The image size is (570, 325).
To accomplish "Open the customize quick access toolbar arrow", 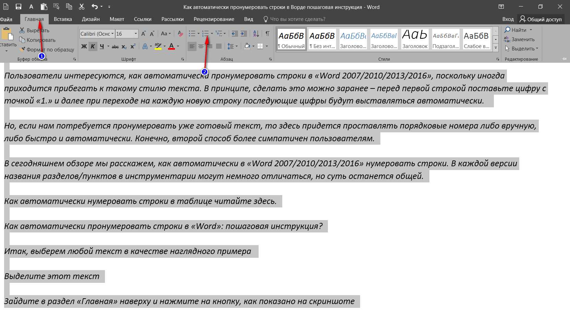I will pos(109,7).
